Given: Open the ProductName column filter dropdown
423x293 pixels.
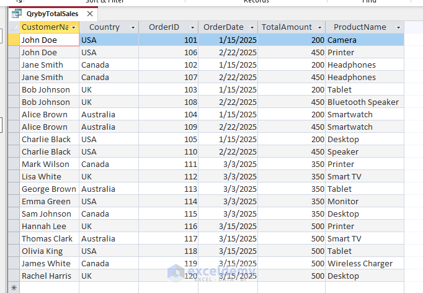Looking at the screenshot, I should 398,27.
